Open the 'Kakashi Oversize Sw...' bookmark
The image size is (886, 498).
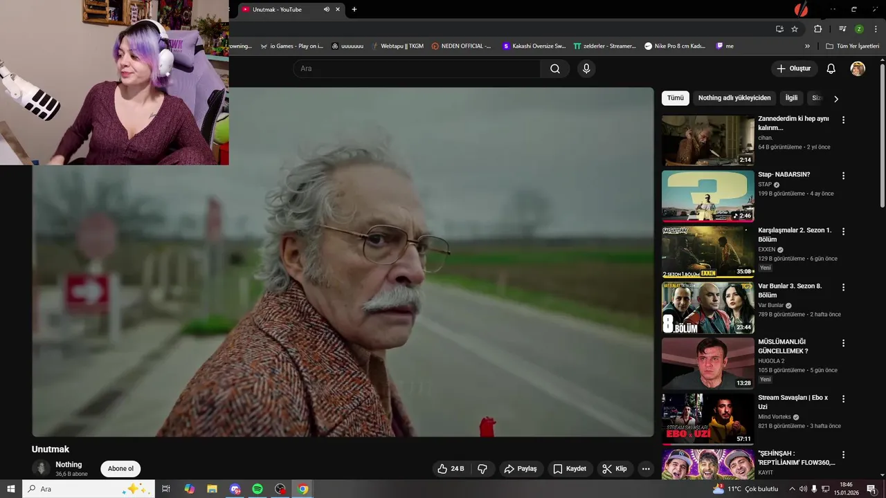point(534,46)
